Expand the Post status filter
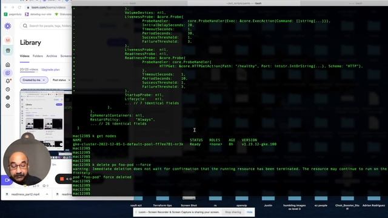Image resolution: width=388 pixels, height=218 pixels. coord(61,80)
